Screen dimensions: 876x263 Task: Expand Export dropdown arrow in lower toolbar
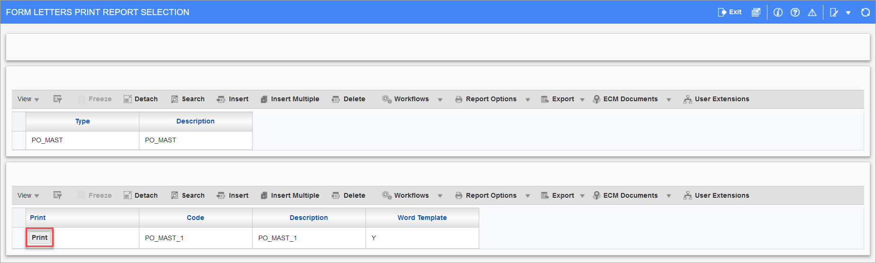coord(582,196)
